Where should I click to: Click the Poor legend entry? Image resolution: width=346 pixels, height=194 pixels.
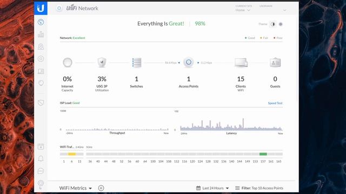[x=278, y=38]
